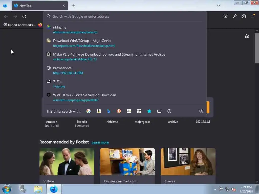The width and height of the screenshot is (259, 194).
Task: Show hidden tray icons arrow
Action: pos(215,189)
